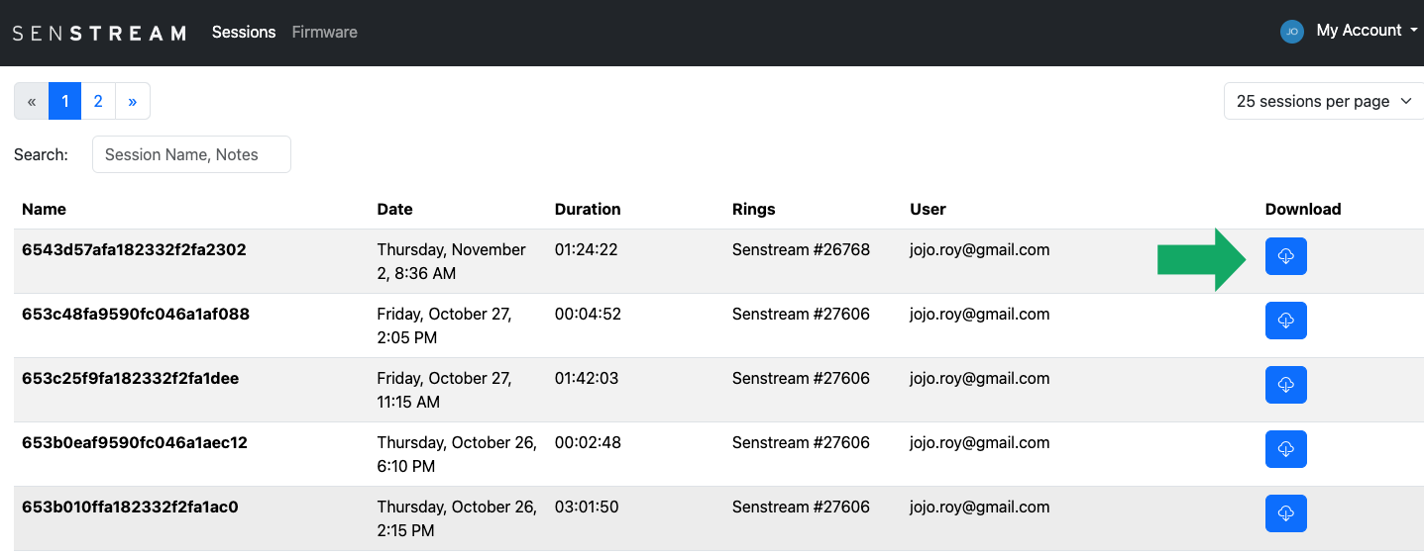This screenshot has width=1424, height=555.
Task: Focus the Session Name, Notes search field
Action: 191,154
